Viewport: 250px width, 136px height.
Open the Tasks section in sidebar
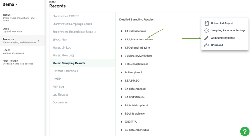coord(22,17)
